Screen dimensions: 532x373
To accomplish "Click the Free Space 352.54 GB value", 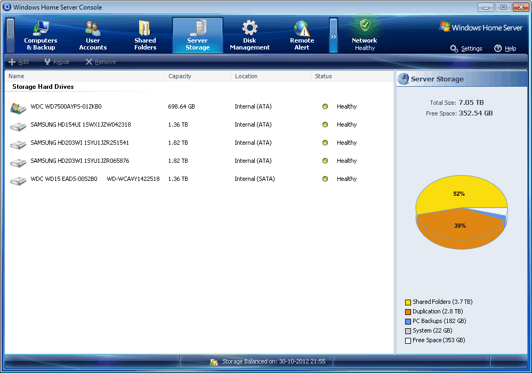I will point(475,113).
